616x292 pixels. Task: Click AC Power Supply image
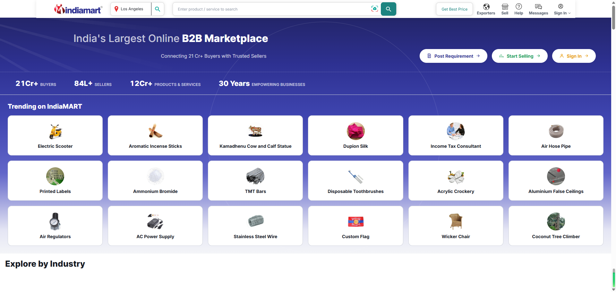click(155, 221)
